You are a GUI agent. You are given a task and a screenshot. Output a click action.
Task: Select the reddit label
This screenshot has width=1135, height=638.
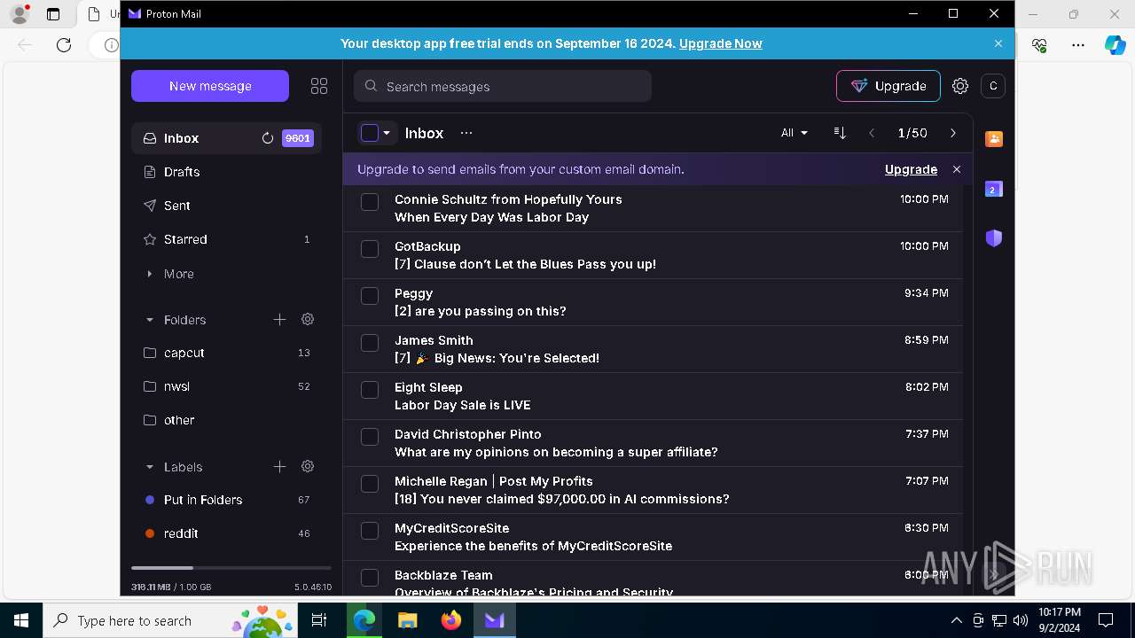pos(226,533)
